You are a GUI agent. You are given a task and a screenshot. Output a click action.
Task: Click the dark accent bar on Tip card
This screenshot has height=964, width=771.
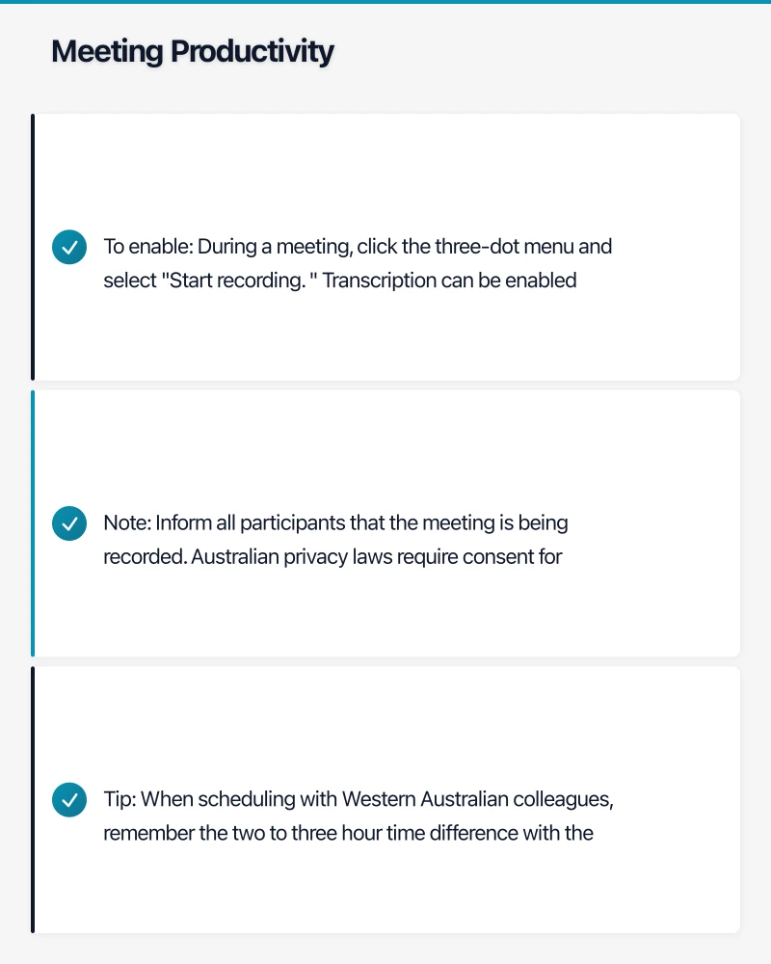[x=33, y=800]
